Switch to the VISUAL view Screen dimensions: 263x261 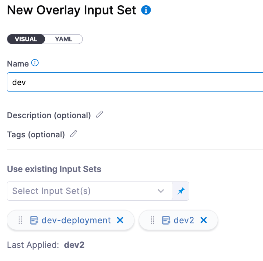click(26, 39)
